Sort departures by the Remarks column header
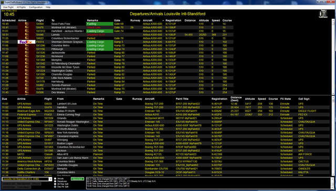 pos(92,20)
